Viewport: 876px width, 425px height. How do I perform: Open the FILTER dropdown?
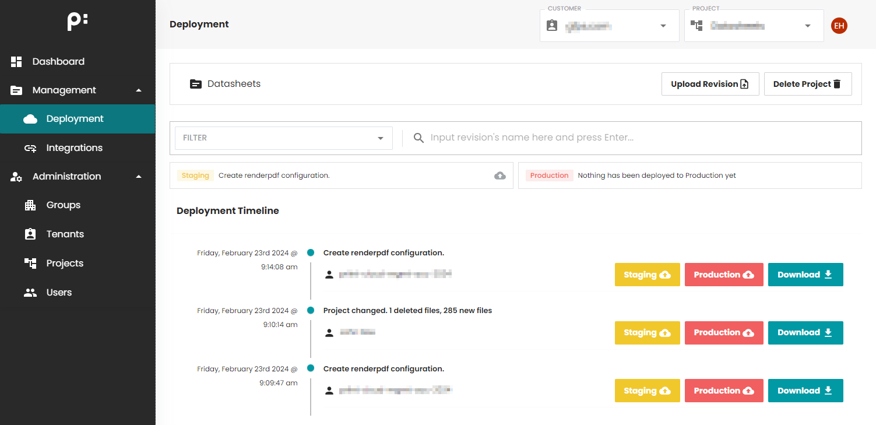[283, 138]
